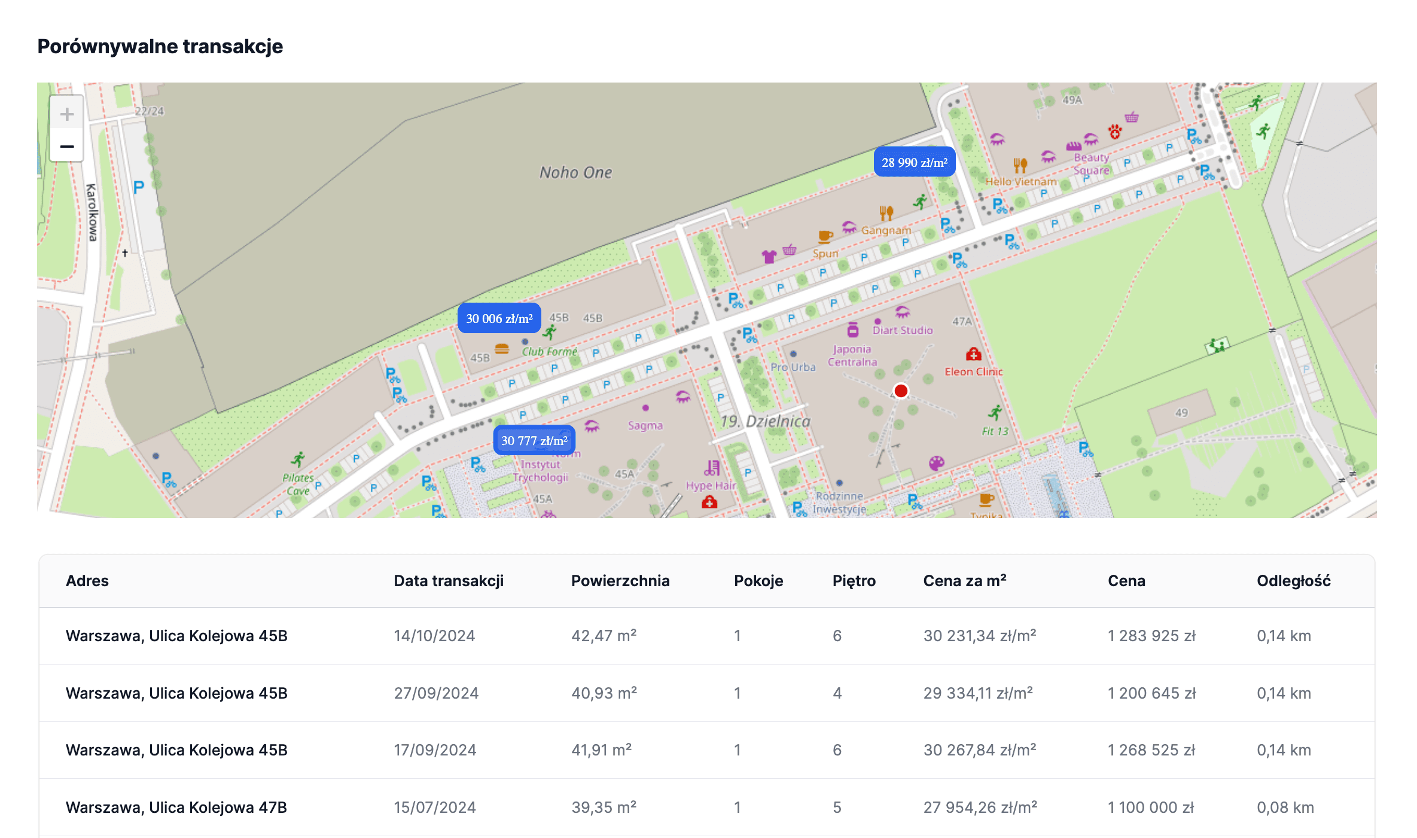1417x838 pixels.
Task: Sort table by Adres column header
Action: 87,581
